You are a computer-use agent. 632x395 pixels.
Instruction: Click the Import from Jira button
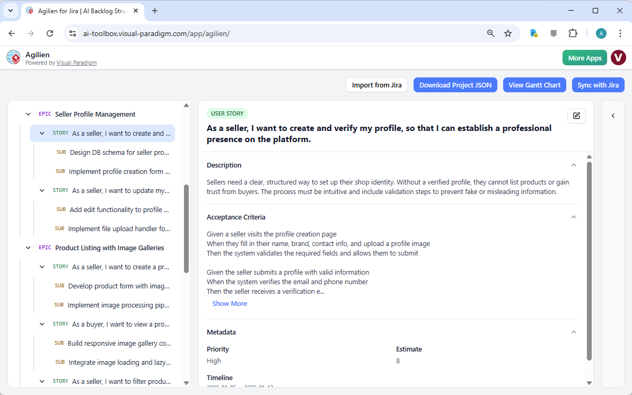pyautogui.click(x=376, y=85)
